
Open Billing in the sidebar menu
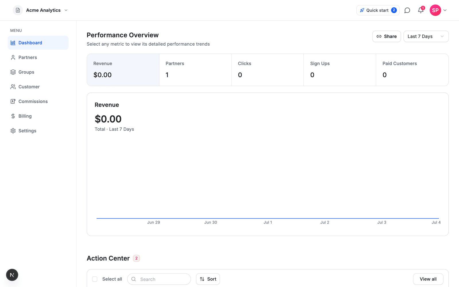pos(38,116)
